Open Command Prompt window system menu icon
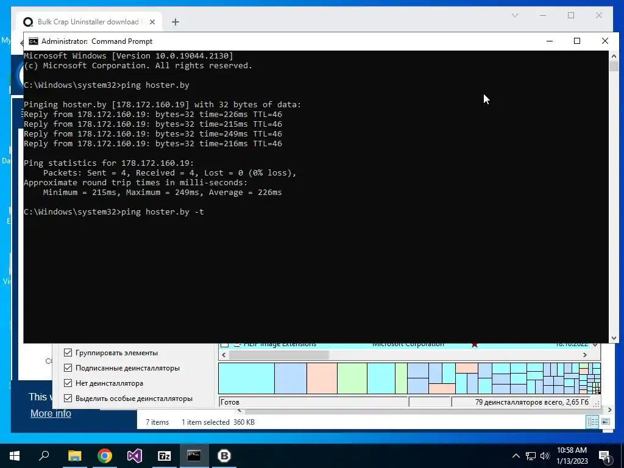The width and height of the screenshot is (624, 468). click(x=34, y=41)
